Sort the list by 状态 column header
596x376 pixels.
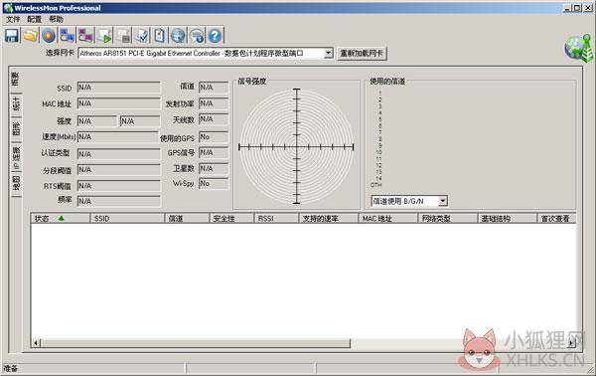coord(60,219)
